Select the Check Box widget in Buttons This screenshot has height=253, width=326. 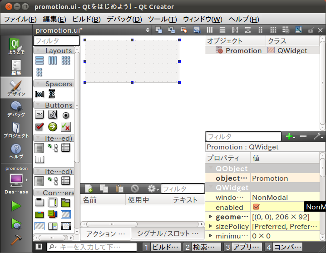[x=40, y=127]
